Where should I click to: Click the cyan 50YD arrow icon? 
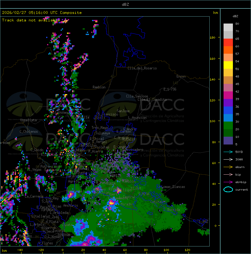228,152
